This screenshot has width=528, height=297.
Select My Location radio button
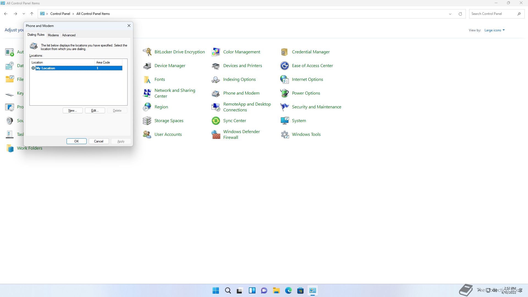point(33,68)
